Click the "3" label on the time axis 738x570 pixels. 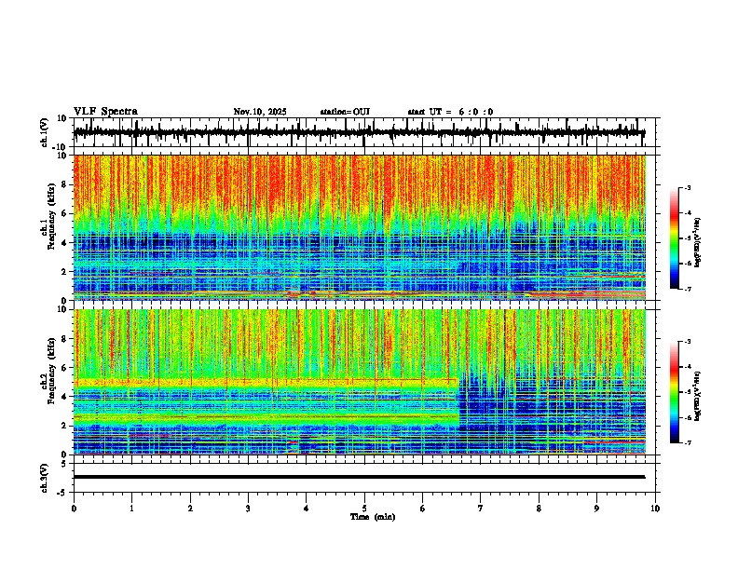(248, 509)
